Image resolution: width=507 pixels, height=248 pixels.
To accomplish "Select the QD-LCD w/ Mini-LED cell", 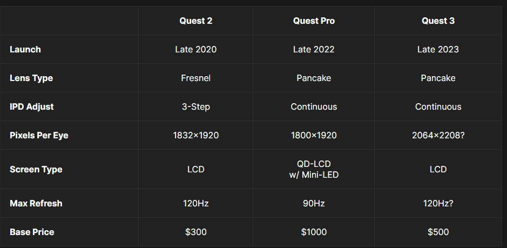I will click(x=314, y=169).
